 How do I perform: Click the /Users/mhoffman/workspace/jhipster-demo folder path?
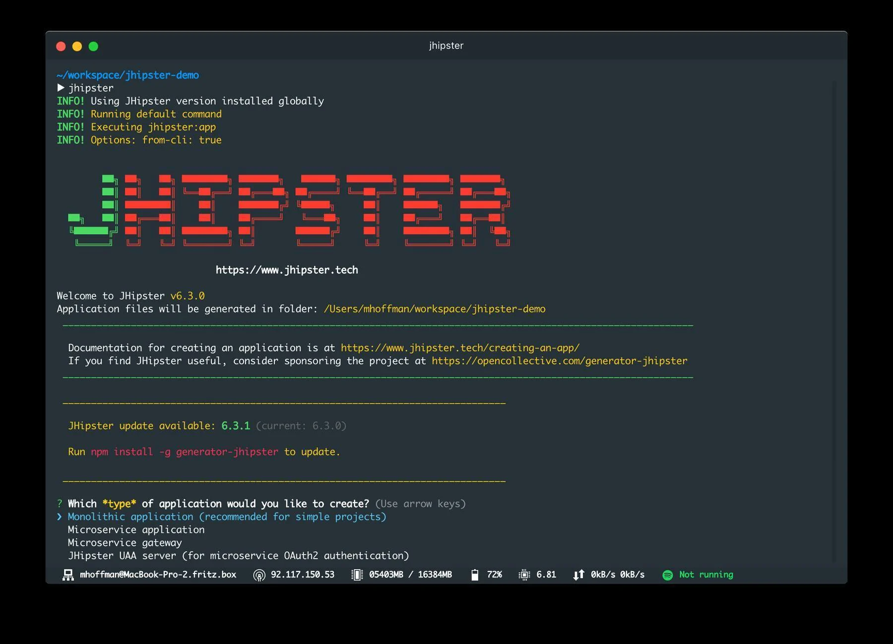tap(435, 309)
